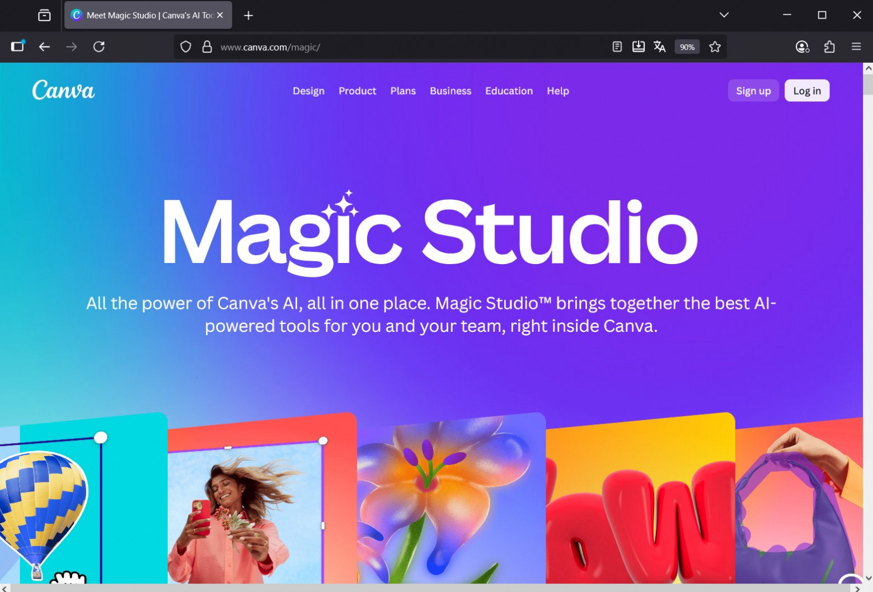Image resolution: width=873 pixels, height=592 pixels.
Task: Open the list-all-tabs chevron
Action: click(x=724, y=15)
